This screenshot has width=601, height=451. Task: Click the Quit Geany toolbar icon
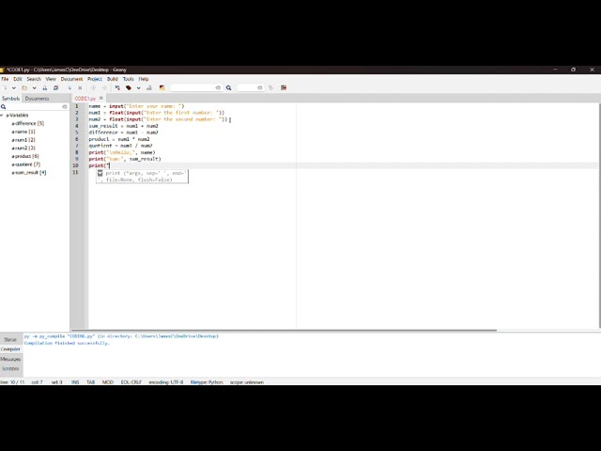click(284, 87)
